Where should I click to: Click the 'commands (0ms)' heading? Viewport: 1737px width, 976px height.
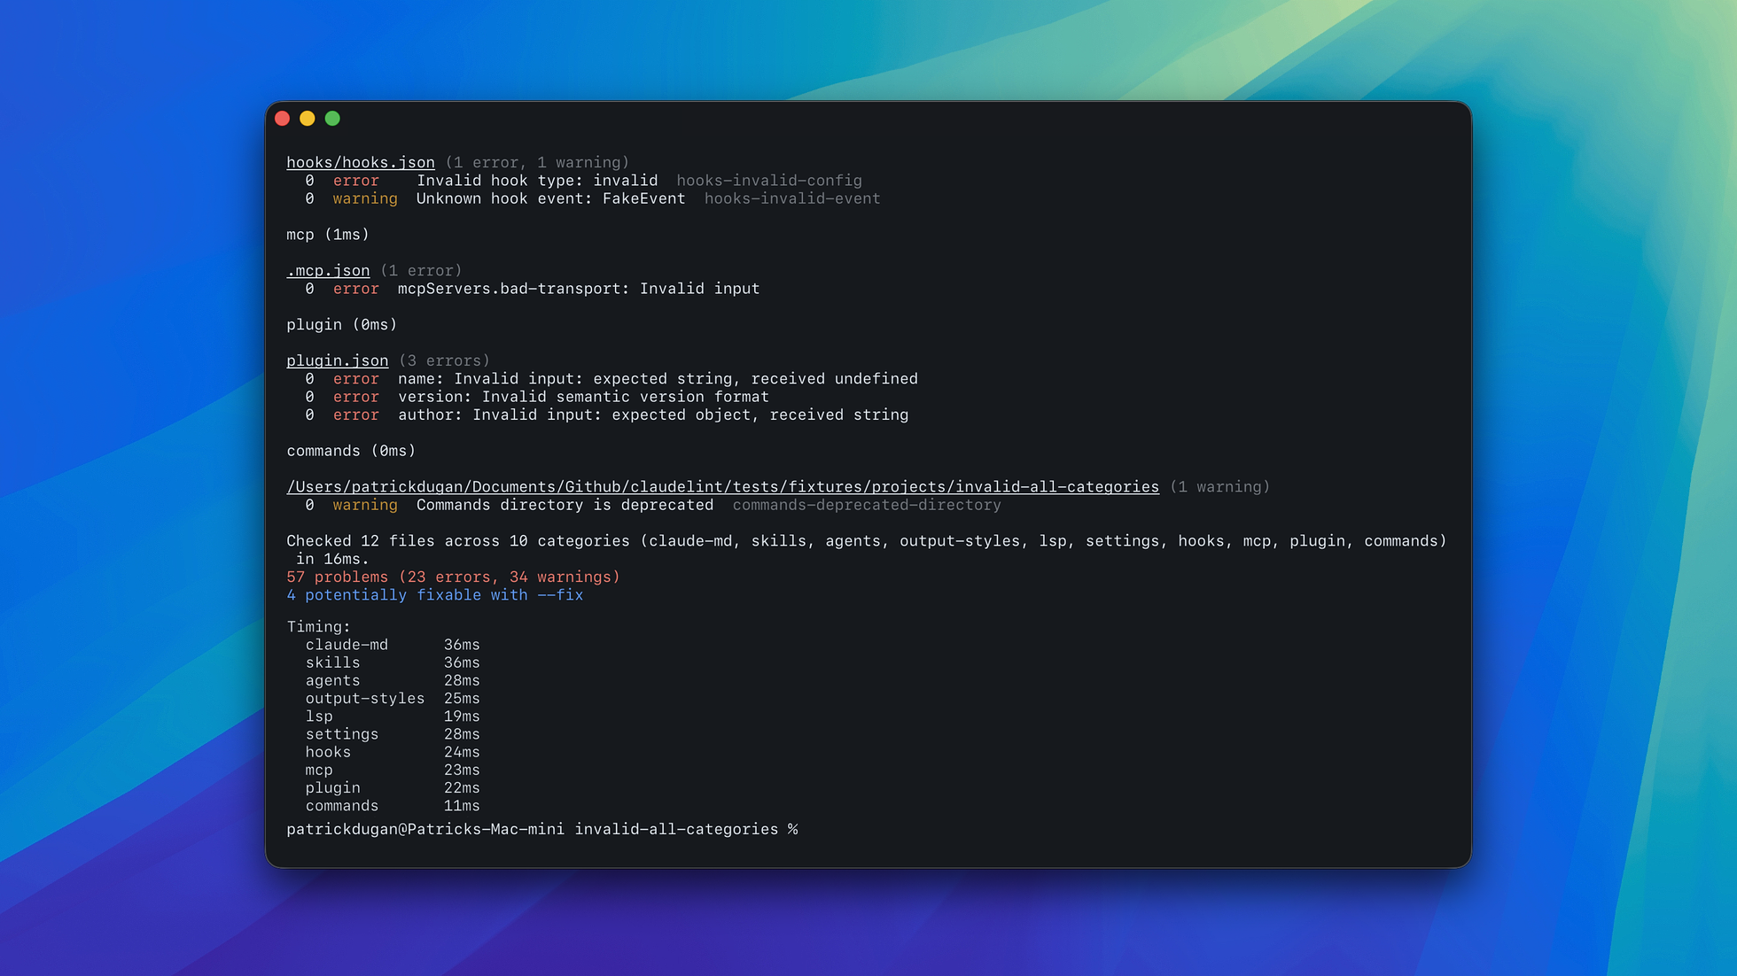tap(351, 452)
